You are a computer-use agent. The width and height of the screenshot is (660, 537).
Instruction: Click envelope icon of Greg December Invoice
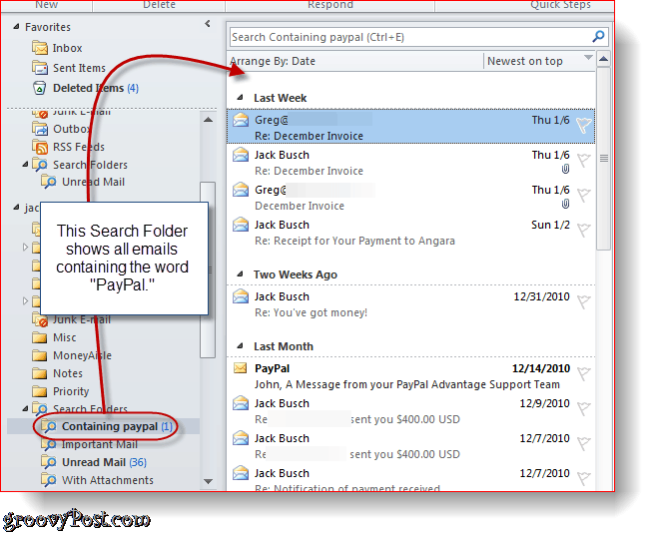point(241,190)
